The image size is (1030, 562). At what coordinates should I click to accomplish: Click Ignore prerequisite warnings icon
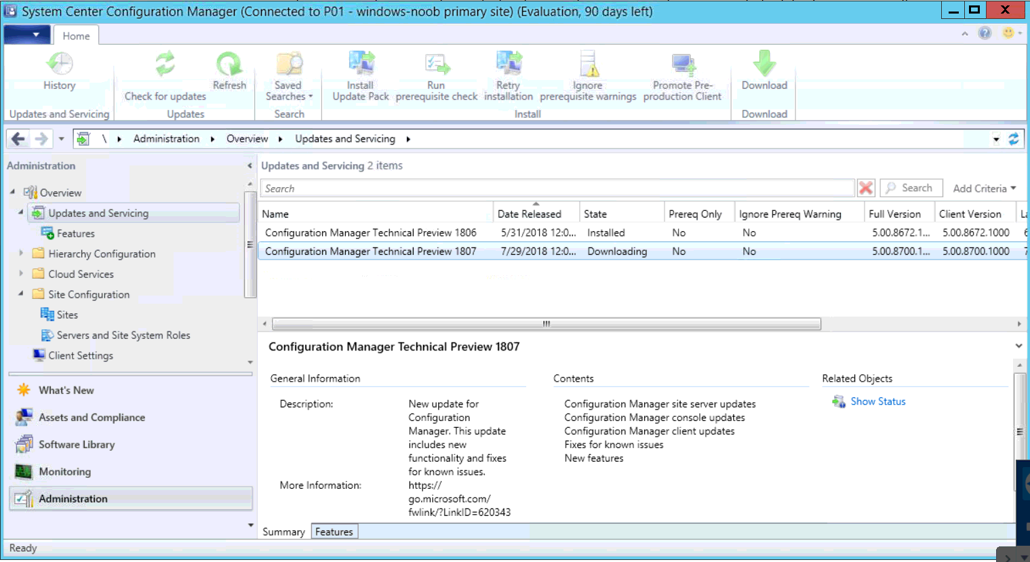pyautogui.click(x=588, y=63)
